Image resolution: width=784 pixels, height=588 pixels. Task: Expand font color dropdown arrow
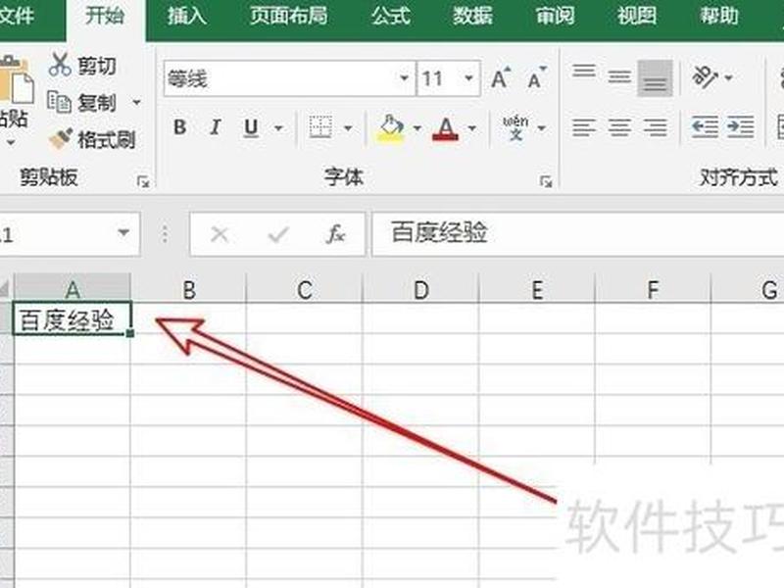click(x=471, y=128)
